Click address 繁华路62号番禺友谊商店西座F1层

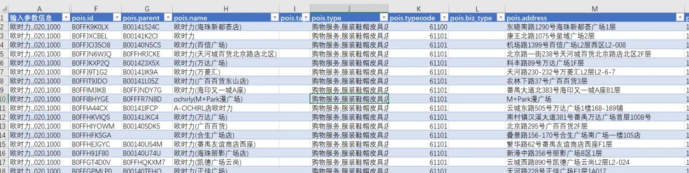559,144
